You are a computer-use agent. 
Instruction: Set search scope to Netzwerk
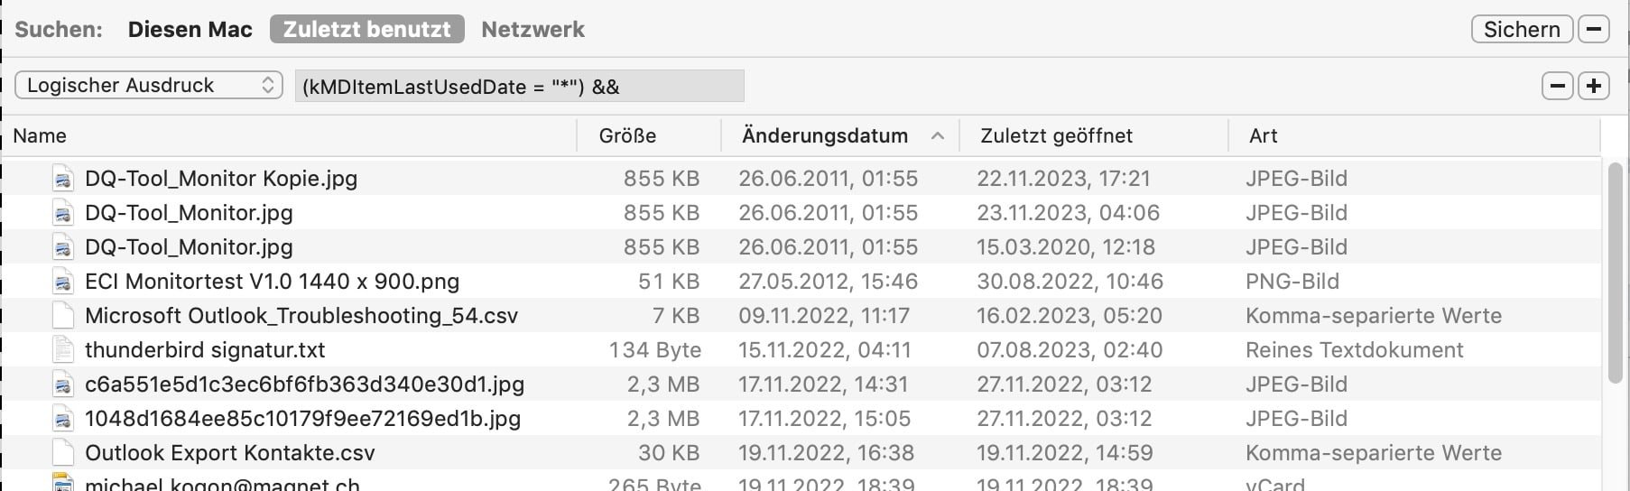(x=533, y=30)
